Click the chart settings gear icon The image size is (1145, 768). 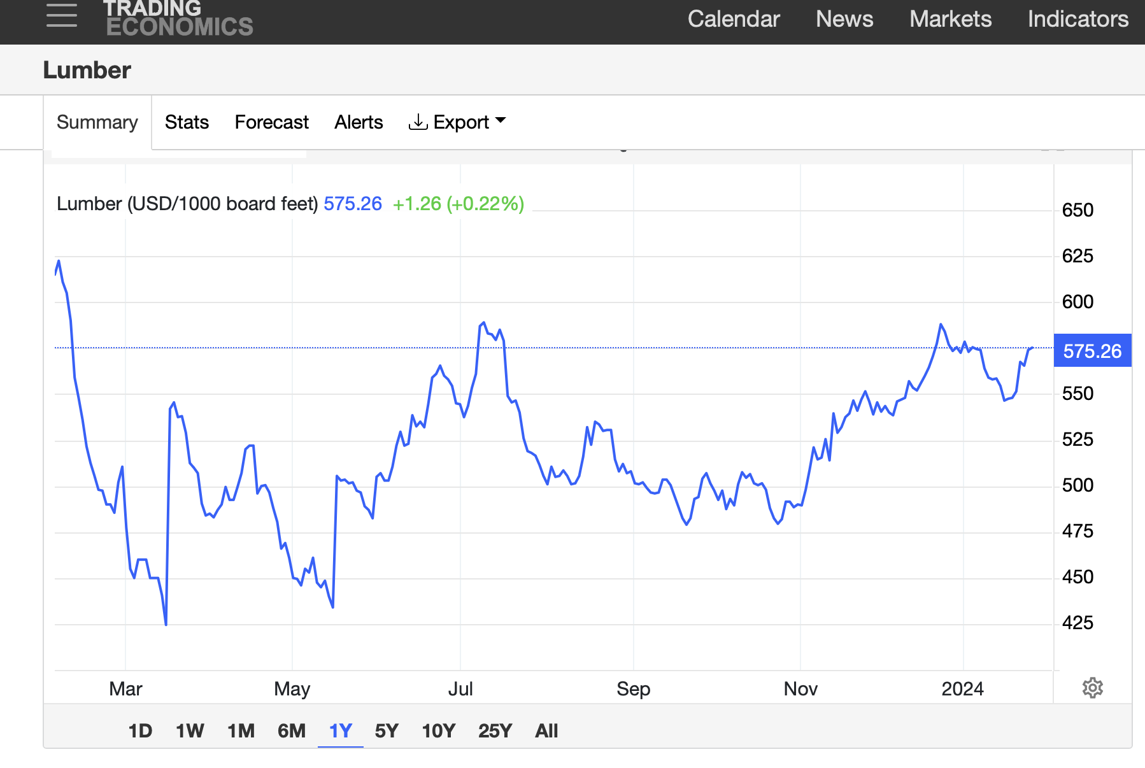(1093, 688)
